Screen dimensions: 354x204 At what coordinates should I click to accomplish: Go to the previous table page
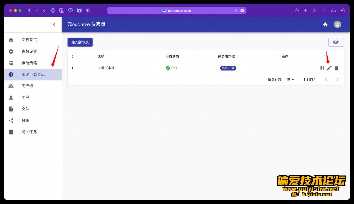(326, 80)
